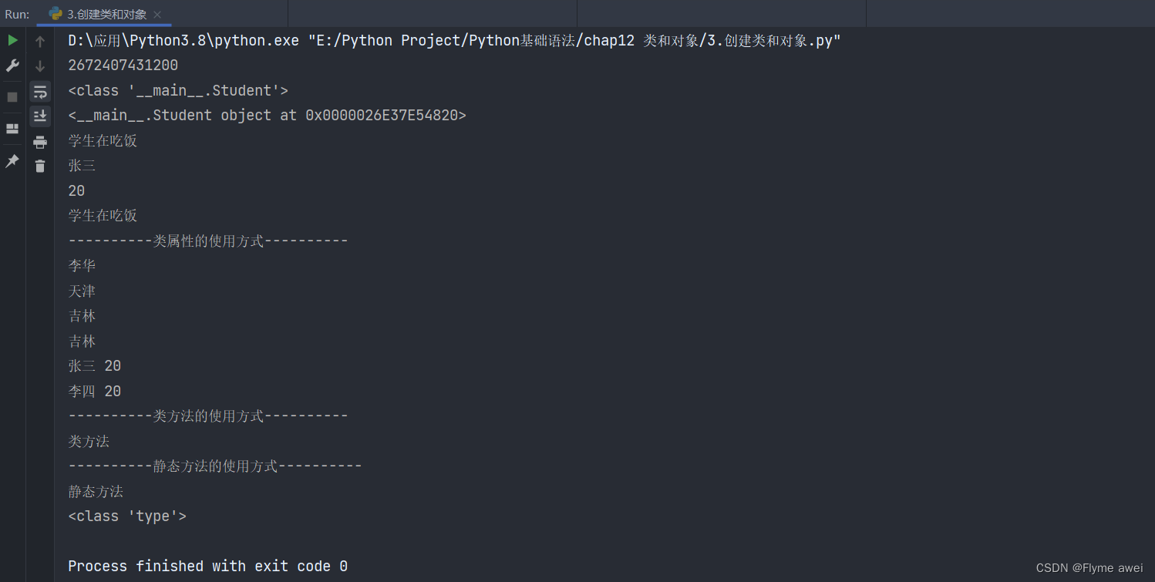This screenshot has height=582, width=1155.
Task: Click the 静态方法的使用方式 separator line
Action: point(215,466)
